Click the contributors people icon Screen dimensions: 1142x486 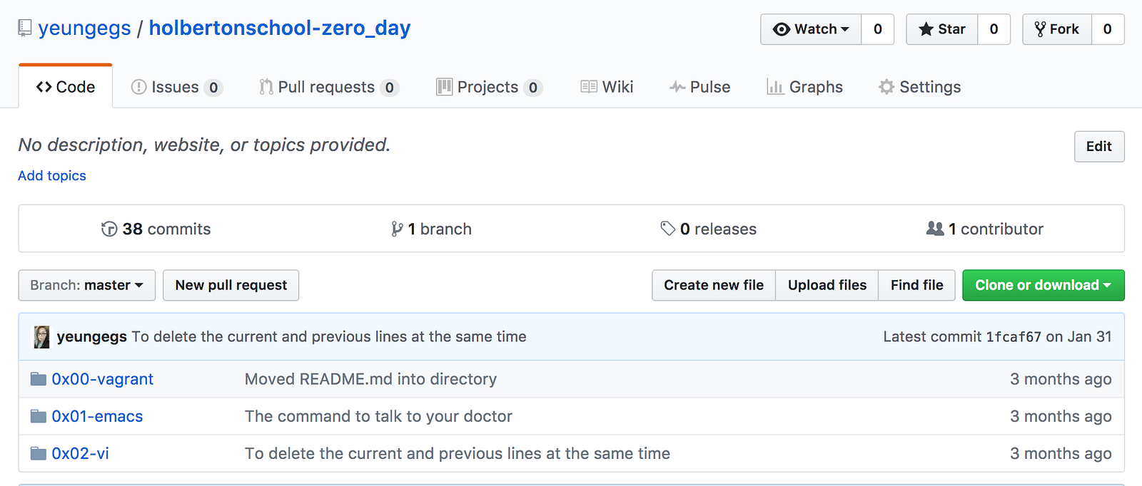(935, 229)
